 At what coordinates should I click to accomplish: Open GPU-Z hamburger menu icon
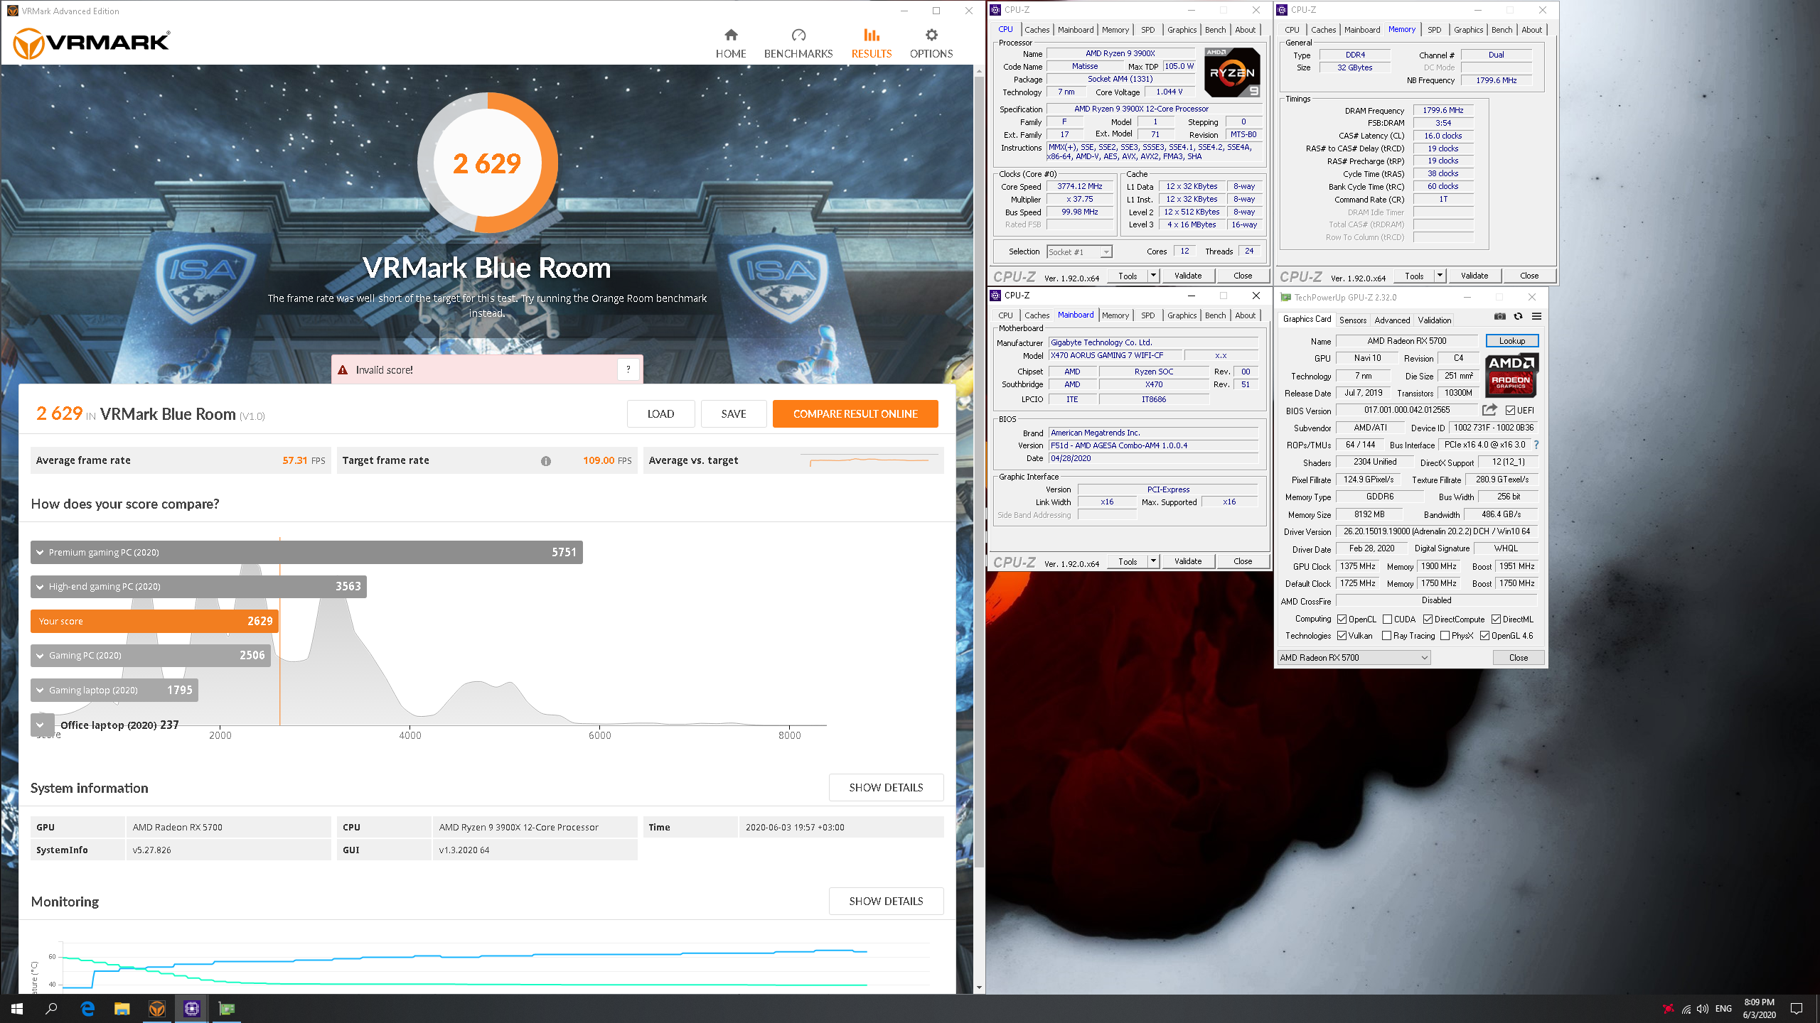pos(1536,317)
